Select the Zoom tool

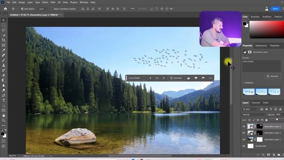point(4,120)
